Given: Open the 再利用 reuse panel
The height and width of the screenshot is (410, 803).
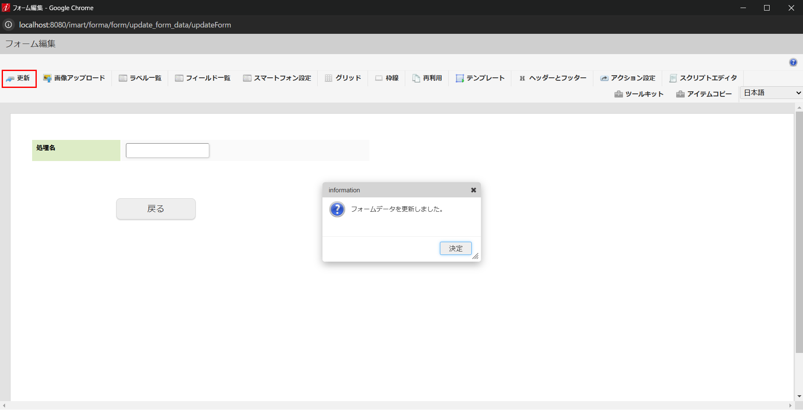Looking at the screenshot, I should point(427,78).
